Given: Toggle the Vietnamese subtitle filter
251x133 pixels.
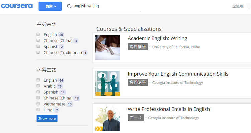Looking at the screenshot, I should [x=38, y=104].
